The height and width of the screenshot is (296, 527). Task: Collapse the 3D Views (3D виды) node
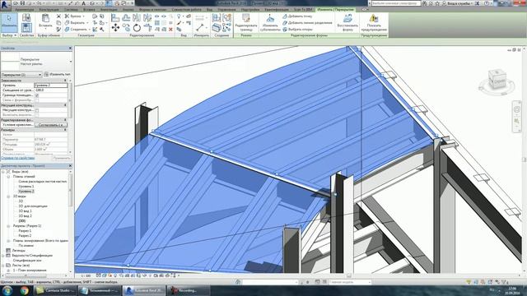click(8, 197)
